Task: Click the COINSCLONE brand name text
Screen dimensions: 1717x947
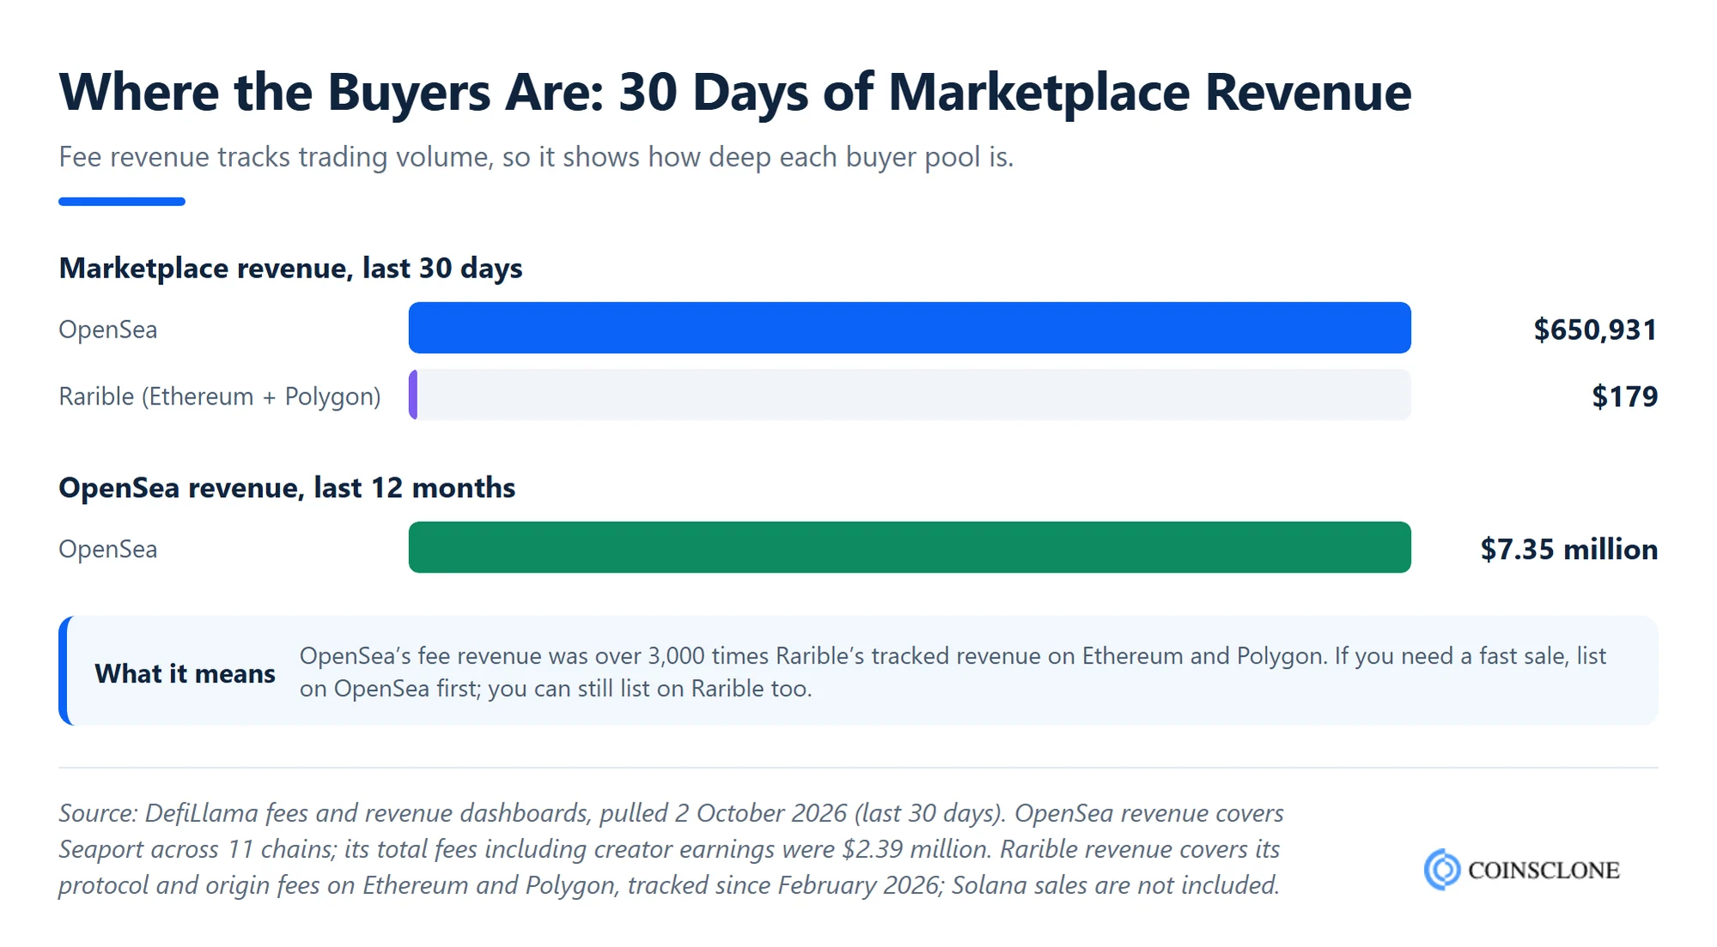Action: (1543, 871)
